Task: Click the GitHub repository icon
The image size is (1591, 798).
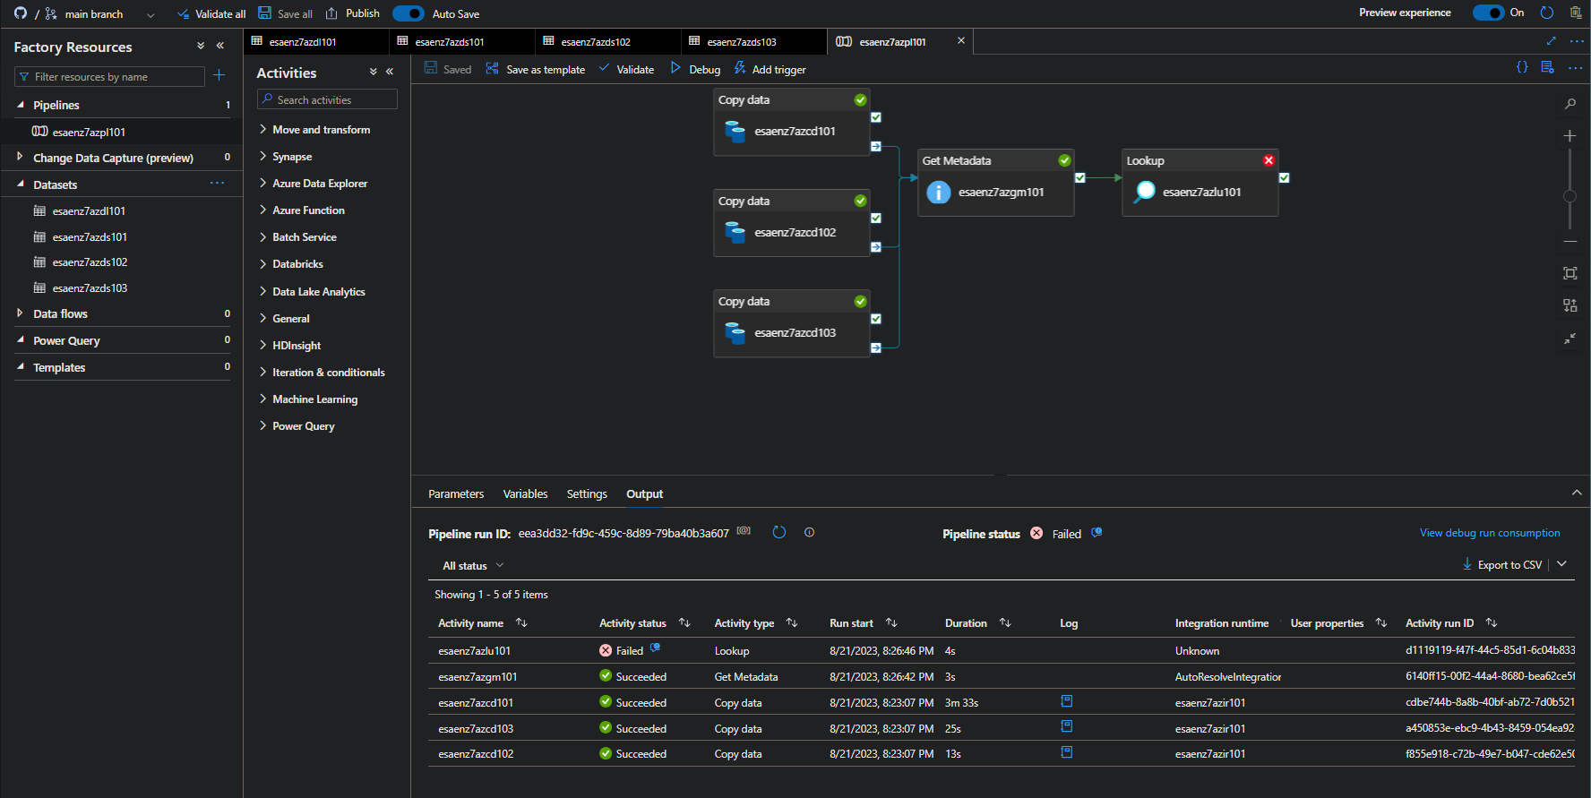Action: coord(21,13)
